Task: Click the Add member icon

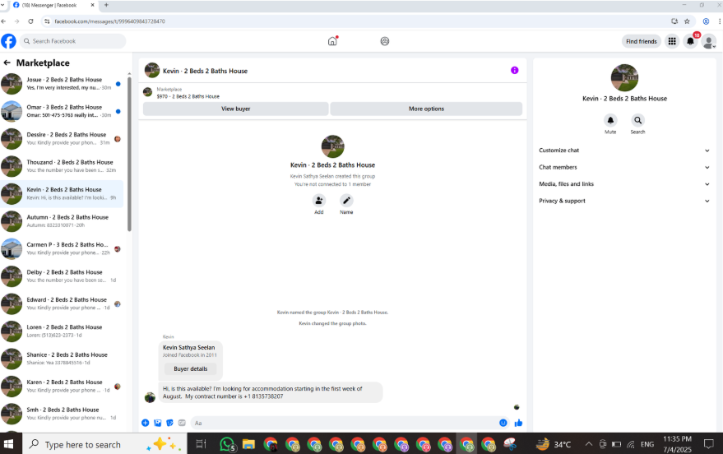Action: pos(318,201)
